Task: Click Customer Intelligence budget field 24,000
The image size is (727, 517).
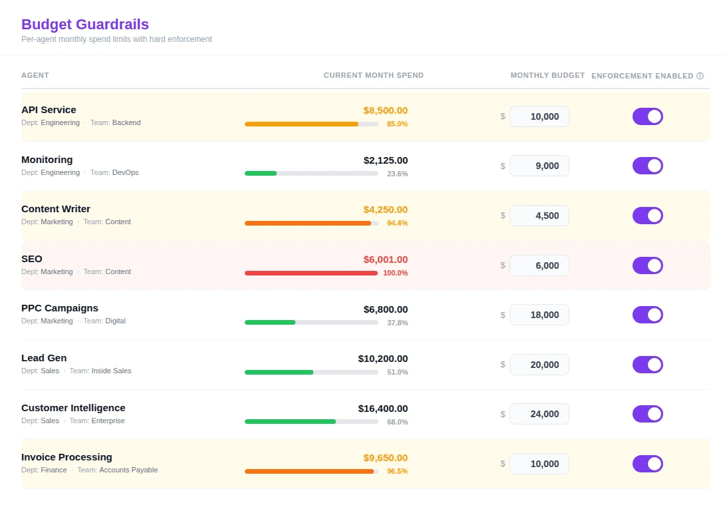Action: [539, 414]
